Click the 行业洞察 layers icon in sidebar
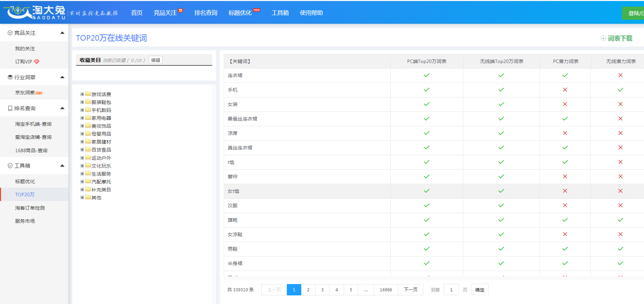This screenshot has width=644, height=304. 10,77
